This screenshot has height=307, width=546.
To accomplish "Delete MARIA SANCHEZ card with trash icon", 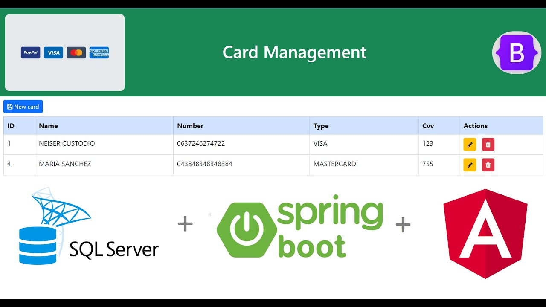I will [x=488, y=165].
